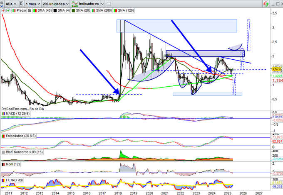Select the yellow 1,570 price label
Viewport: 283px width, 195px height.
point(276,69)
